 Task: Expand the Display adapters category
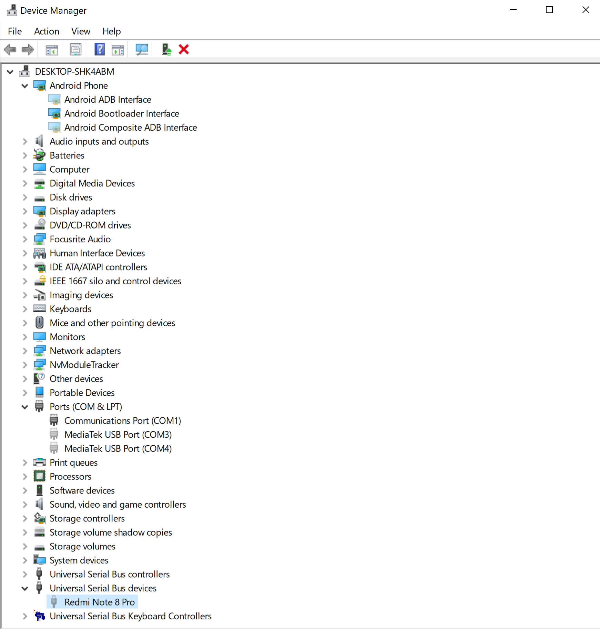[x=25, y=212]
